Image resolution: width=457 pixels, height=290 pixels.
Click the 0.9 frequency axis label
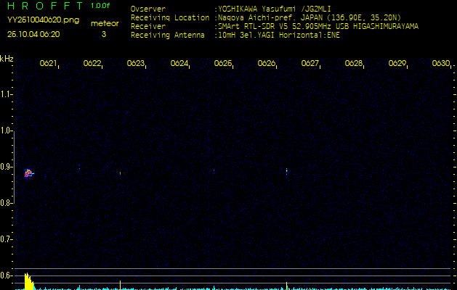[5, 167]
